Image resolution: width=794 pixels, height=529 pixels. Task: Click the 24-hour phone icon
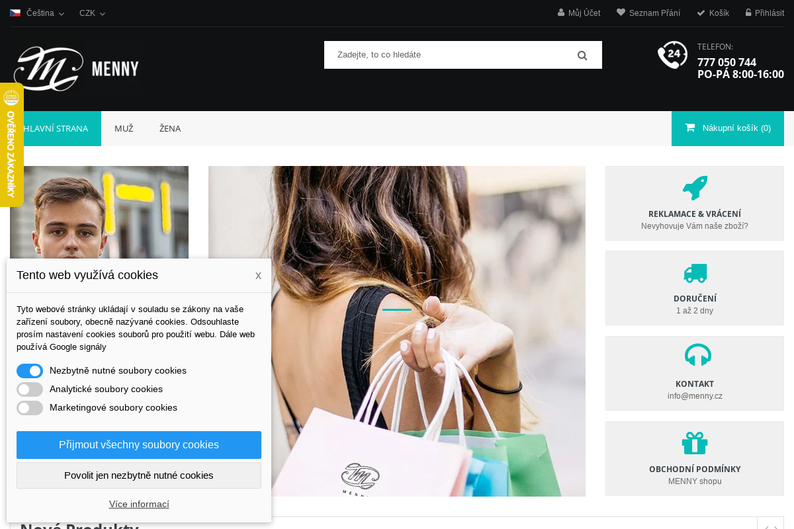point(672,55)
